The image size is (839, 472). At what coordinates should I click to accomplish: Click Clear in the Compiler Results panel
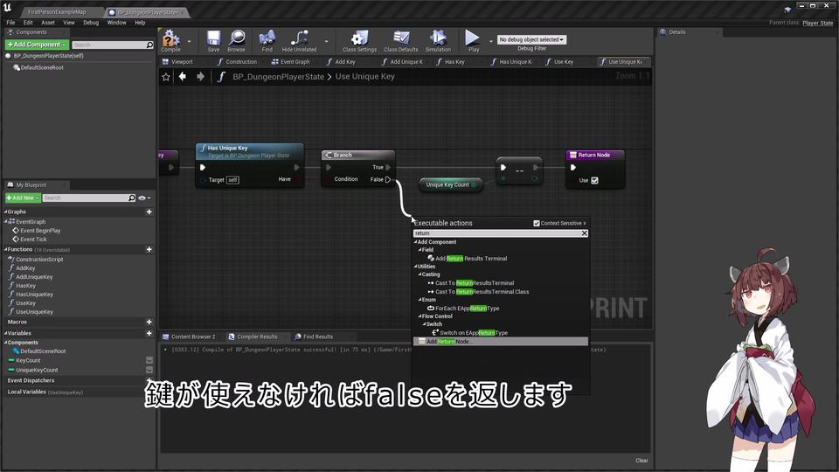[x=641, y=461]
